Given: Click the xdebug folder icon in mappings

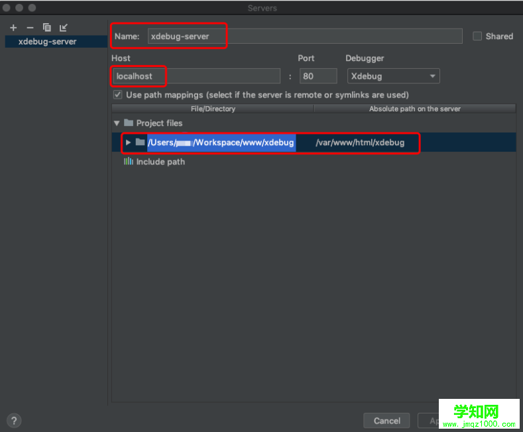Looking at the screenshot, I should point(140,142).
